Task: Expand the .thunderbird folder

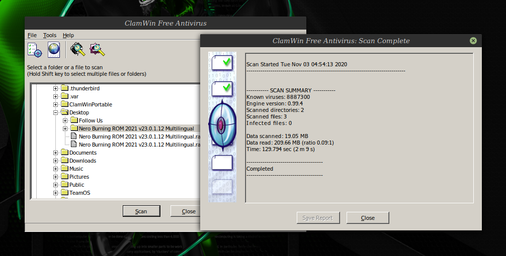Action: click(x=55, y=88)
